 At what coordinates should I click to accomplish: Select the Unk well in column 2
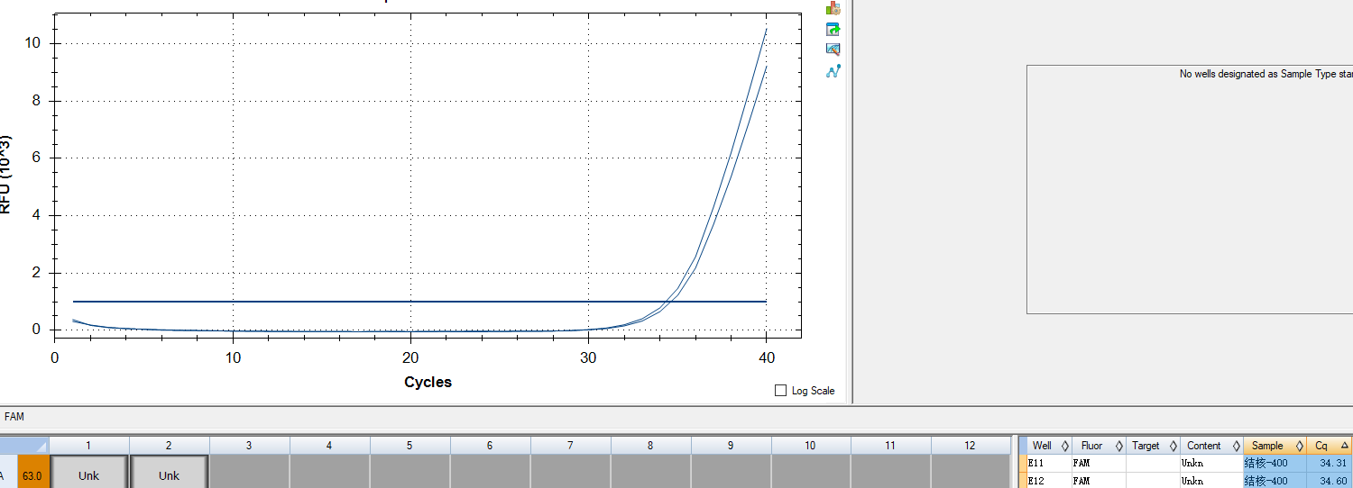click(x=170, y=472)
